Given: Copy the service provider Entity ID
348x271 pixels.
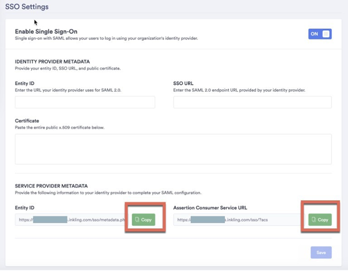Looking at the screenshot, I should 143,220.
